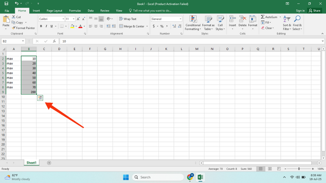
Task: Open the font name dropdown
Action: coord(63,19)
